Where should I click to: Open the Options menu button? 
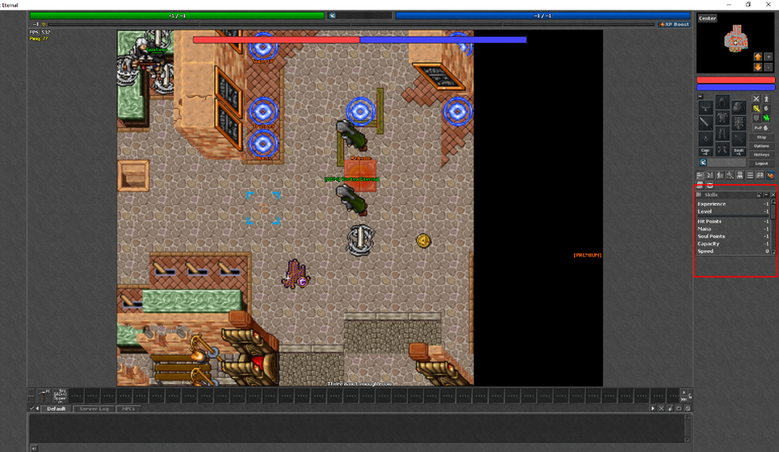[761, 146]
